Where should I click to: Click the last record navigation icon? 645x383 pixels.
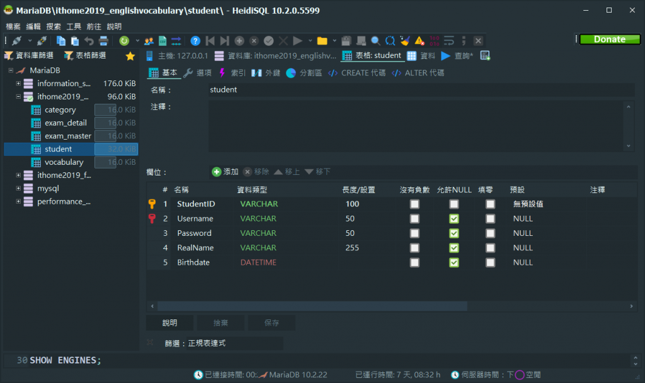225,41
